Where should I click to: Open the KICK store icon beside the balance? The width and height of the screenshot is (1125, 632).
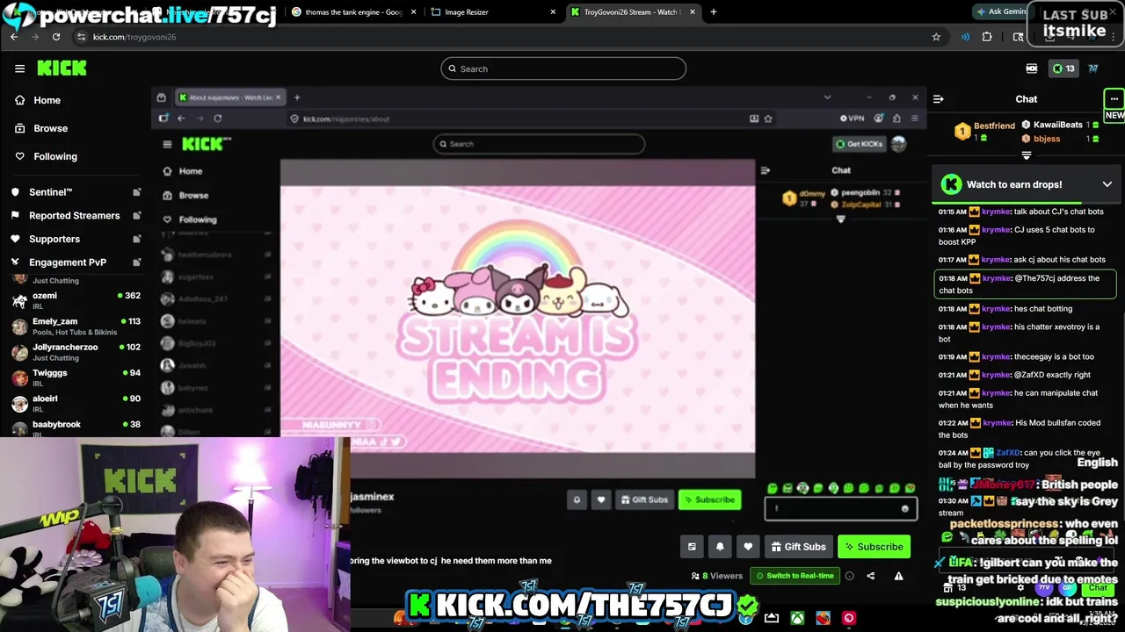coord(1032,68)
